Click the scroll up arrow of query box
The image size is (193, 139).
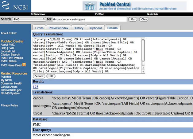[x=143, y=68]
